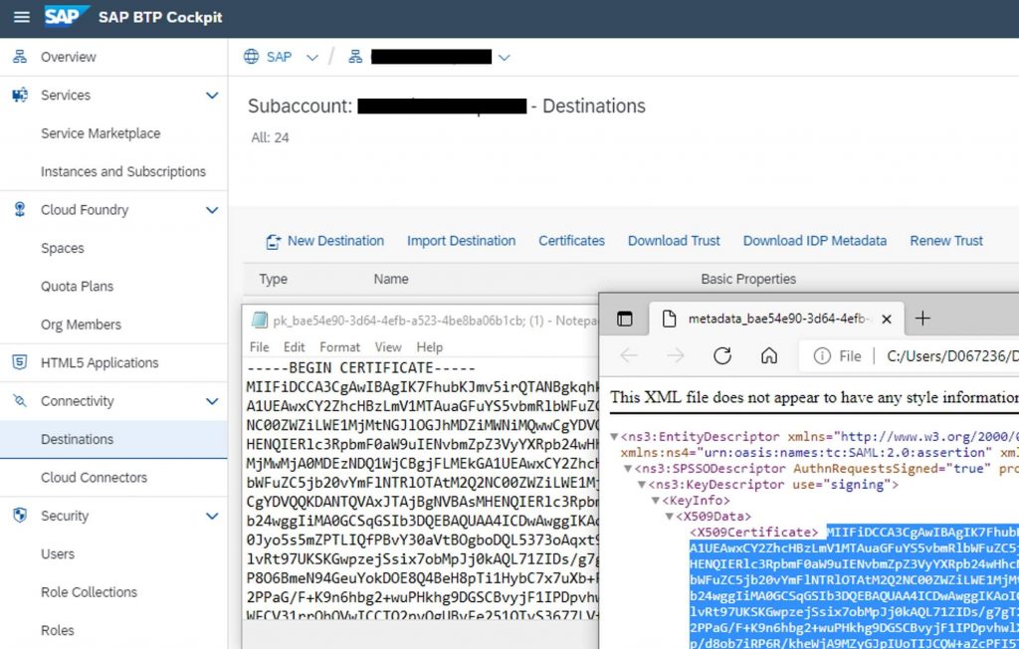Collapse the ns3:EntityDescriptor XML node
This screenshot has width=1019, height=649.
pos(614,436)
